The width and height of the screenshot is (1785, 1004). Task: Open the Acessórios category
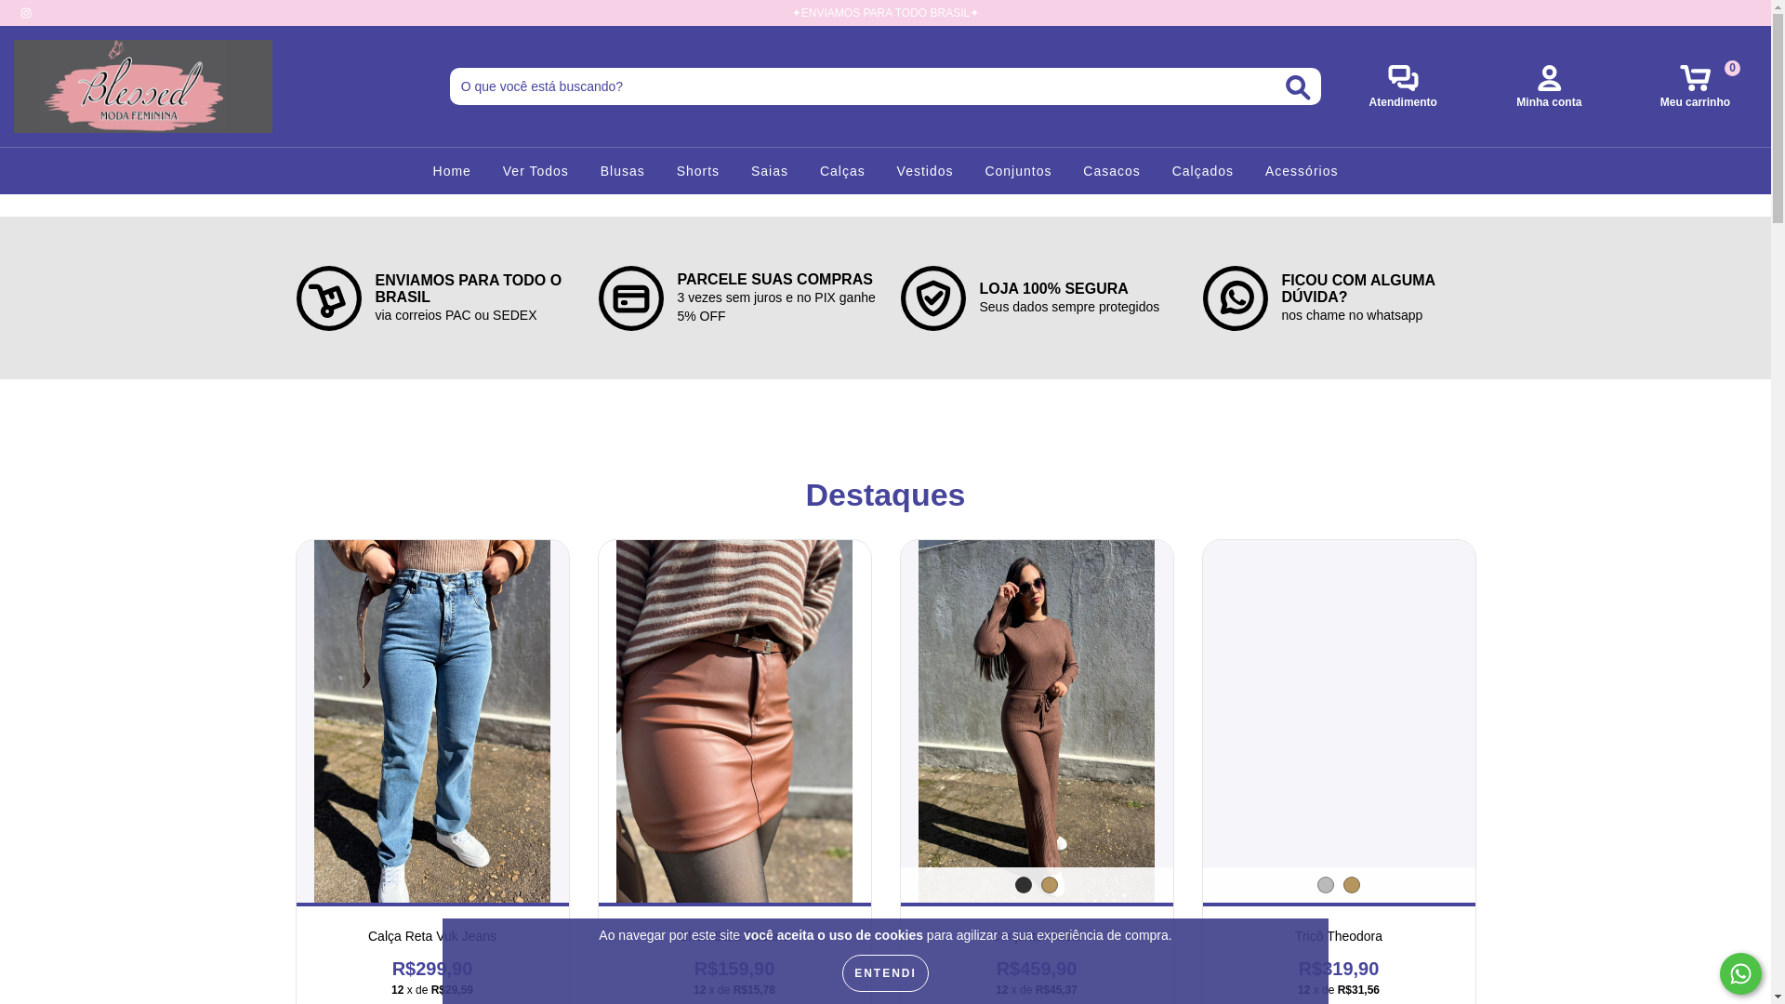pyautogui.click(x=1302, y=171)
